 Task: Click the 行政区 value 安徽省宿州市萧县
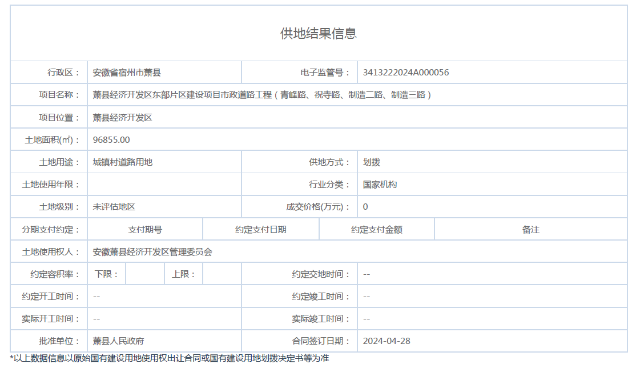point(127,73)
